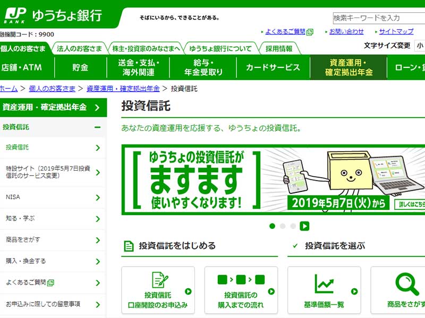Click the JP Bank logo

pos(15,15)
